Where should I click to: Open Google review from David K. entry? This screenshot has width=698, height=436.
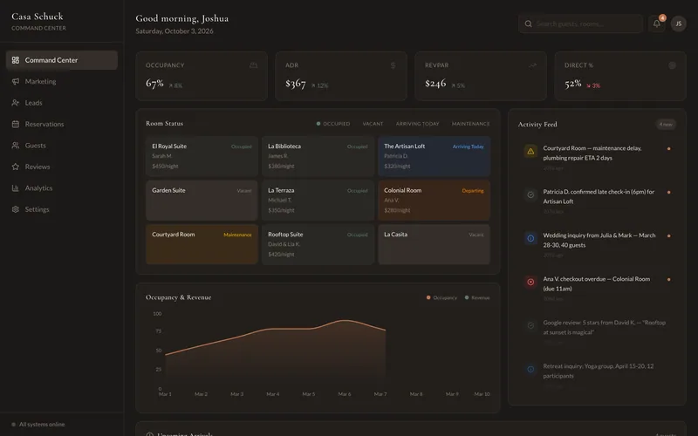[597, 332]
